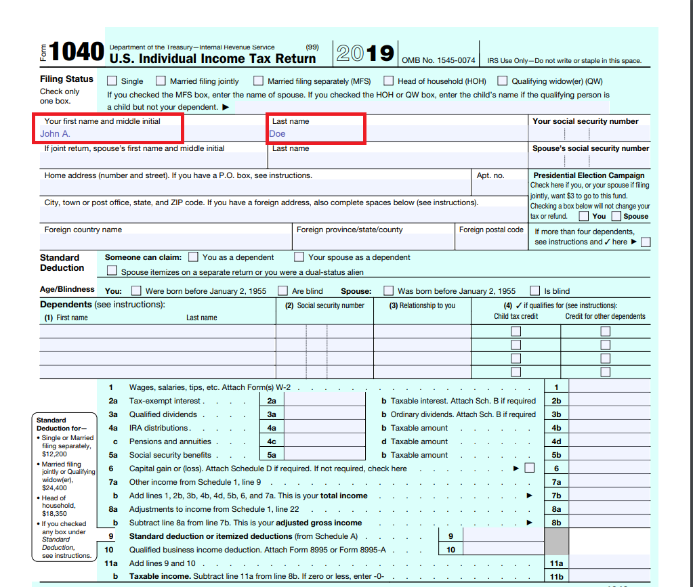Click Spouse's social security number field

(589, 160)
